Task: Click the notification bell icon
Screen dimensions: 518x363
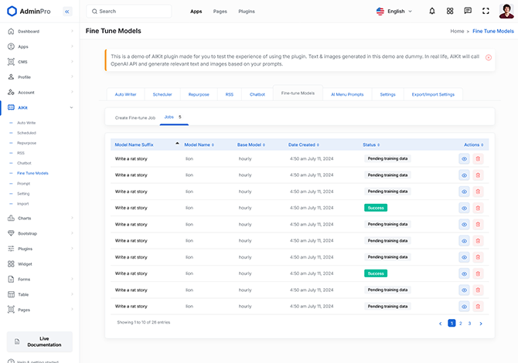Action: 431,12
